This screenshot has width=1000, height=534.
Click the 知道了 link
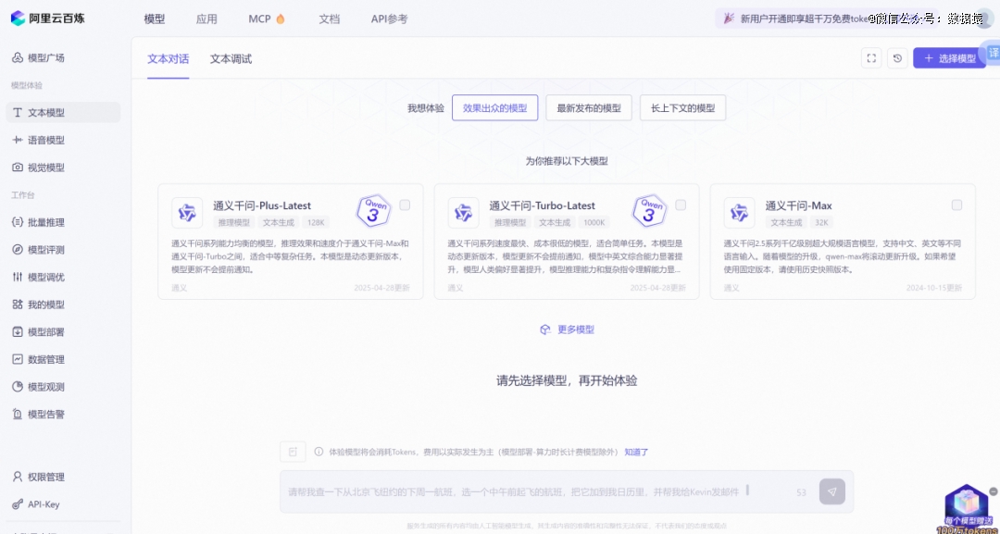pyautogui.click(x=636, y=452)
